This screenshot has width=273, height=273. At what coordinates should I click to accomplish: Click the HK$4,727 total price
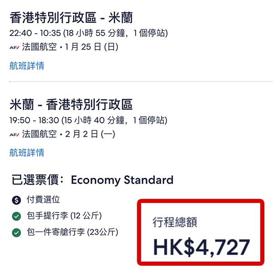point(201,247)
